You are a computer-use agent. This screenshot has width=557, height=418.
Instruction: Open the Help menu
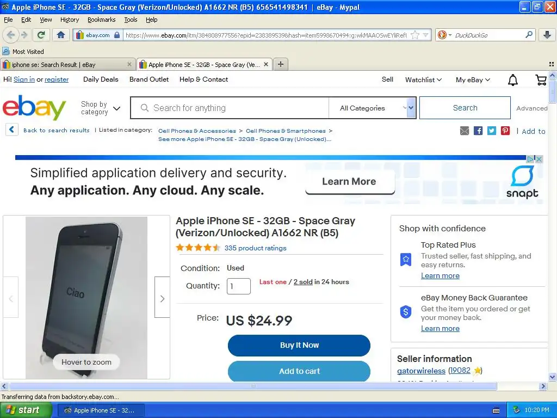click(152, 20)
